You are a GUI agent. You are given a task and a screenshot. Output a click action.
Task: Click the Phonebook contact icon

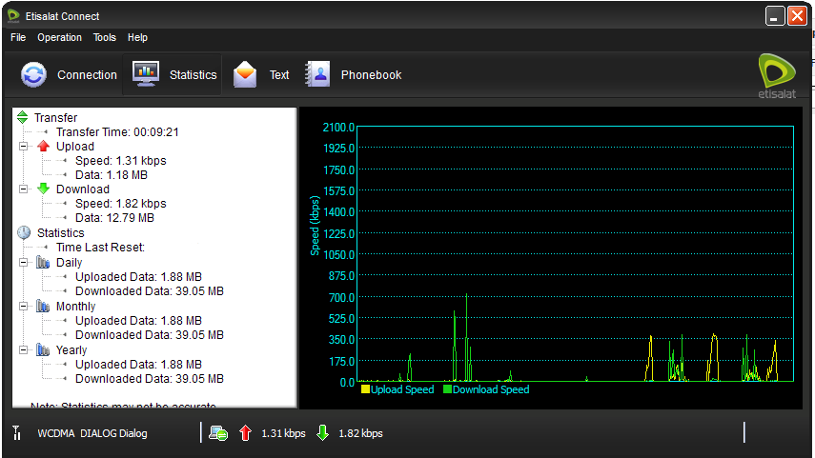(318, 74)
